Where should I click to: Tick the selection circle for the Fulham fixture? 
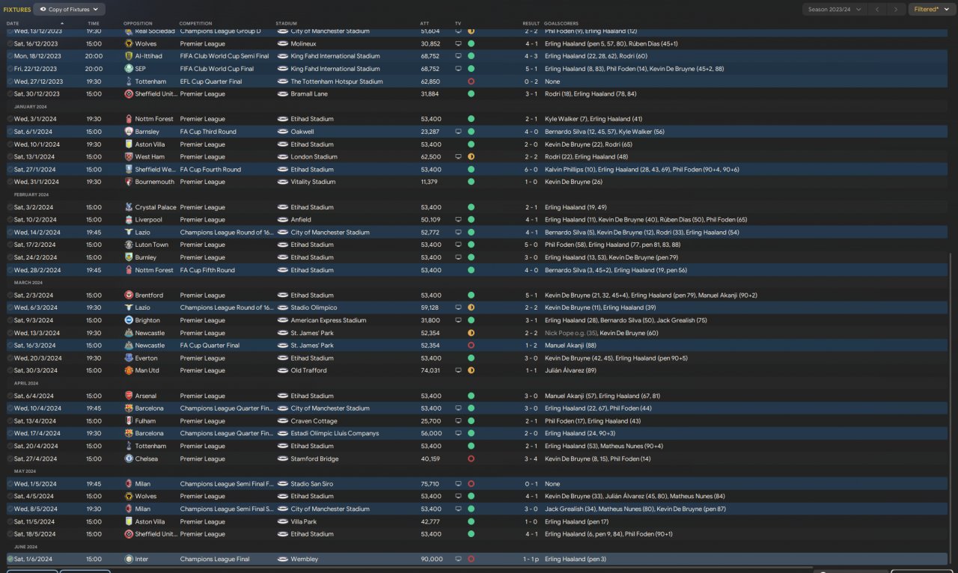[10, 421]
